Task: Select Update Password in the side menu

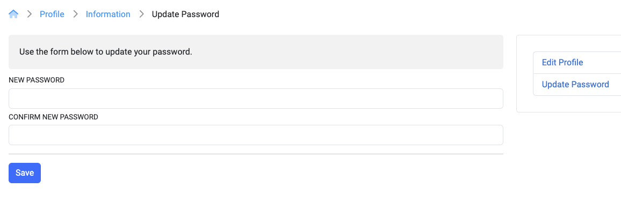Action: tap(575, 85)
